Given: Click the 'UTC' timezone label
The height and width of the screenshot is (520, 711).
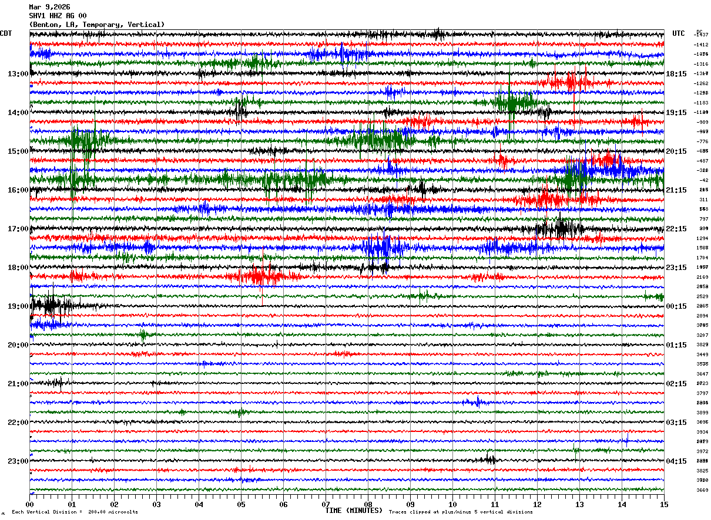Looking at the screenshot, I should point(679,33).
